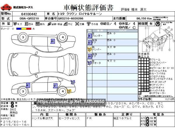The width and height of the screenshot is (175, 131).
Task: Click the A/C status indicator circle
Action: pos(147,118)
